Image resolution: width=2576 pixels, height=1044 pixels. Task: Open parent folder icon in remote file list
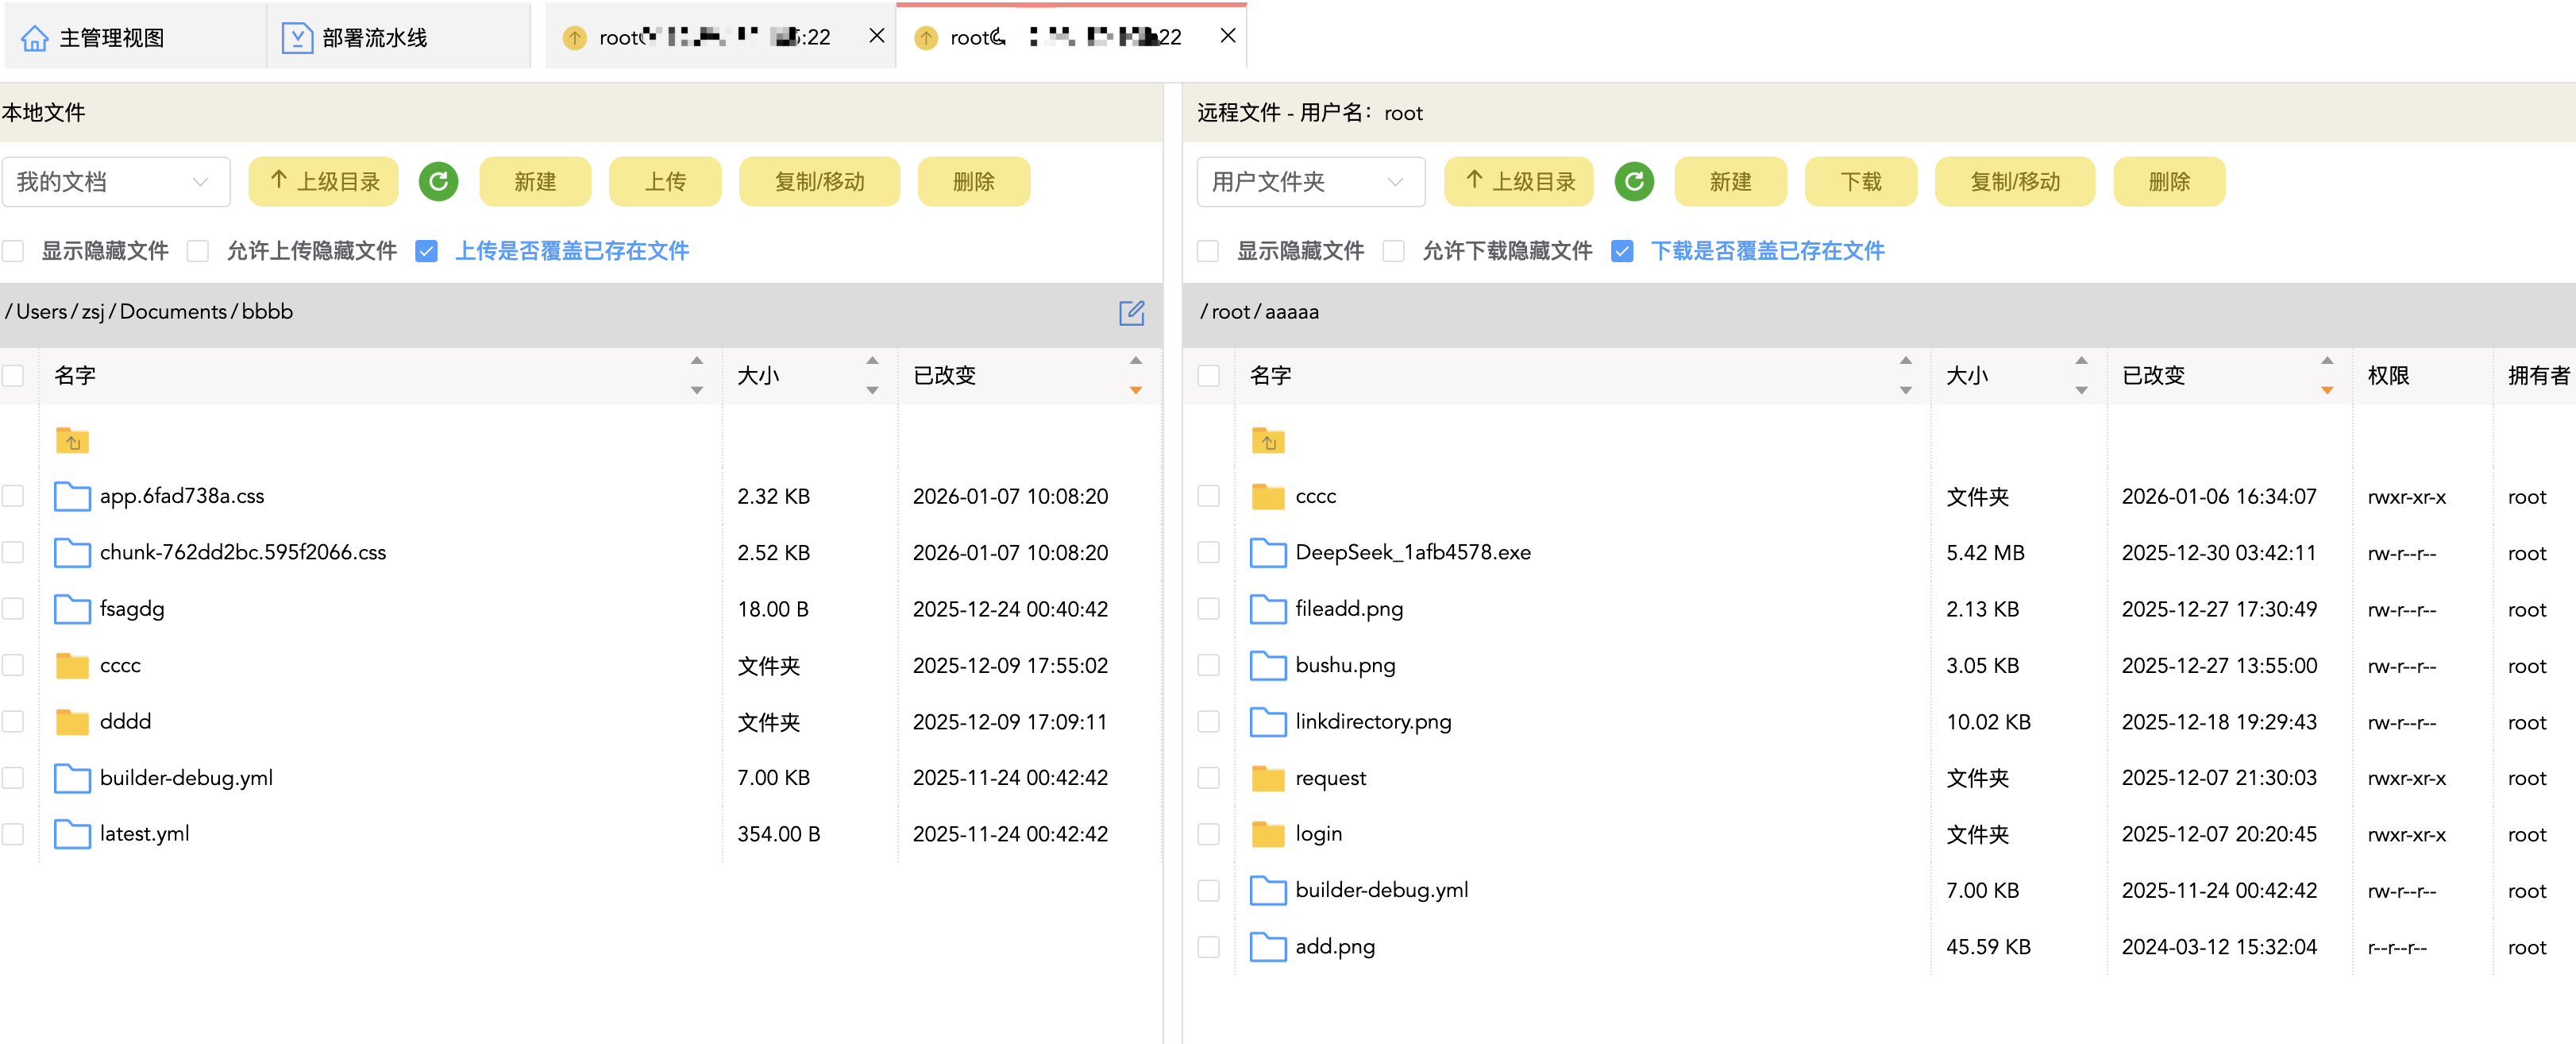pyautogui.click(x=1267, y=440)
